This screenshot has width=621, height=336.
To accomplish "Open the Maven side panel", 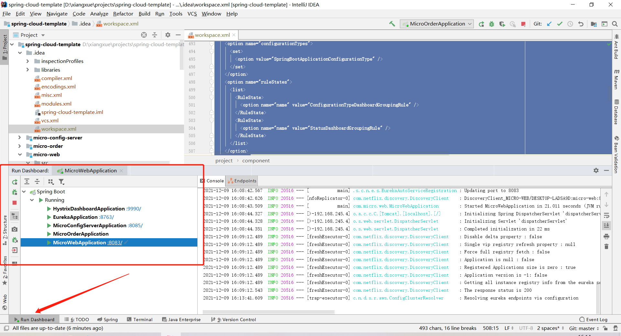I will pos(616,79).
